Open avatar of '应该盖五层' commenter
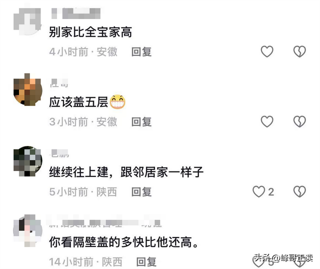The height and width of the screenshot is (269, 320). [x=27, y=90]
